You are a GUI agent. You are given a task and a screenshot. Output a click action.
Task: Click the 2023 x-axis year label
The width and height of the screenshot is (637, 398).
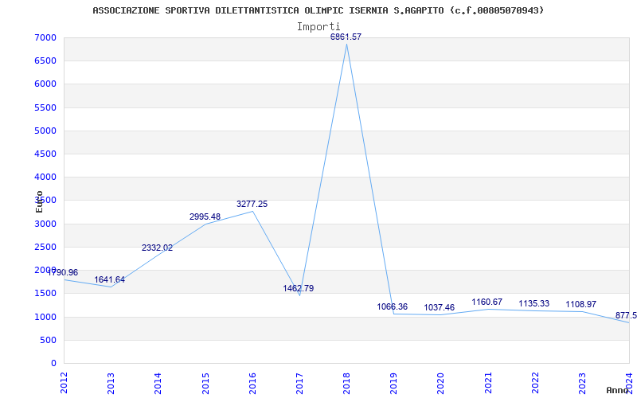[582, 383]
